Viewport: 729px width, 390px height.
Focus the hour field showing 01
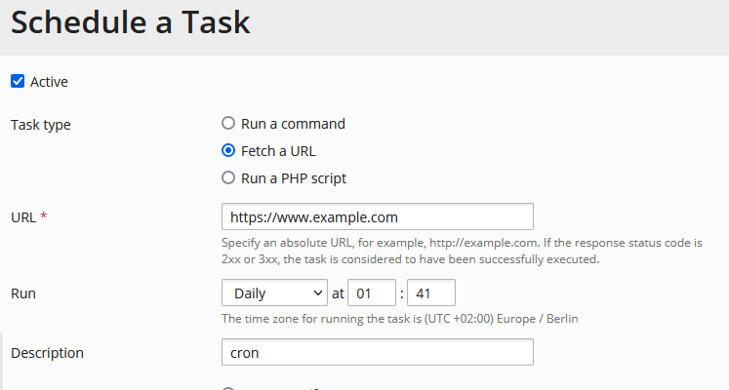(372, 292)
